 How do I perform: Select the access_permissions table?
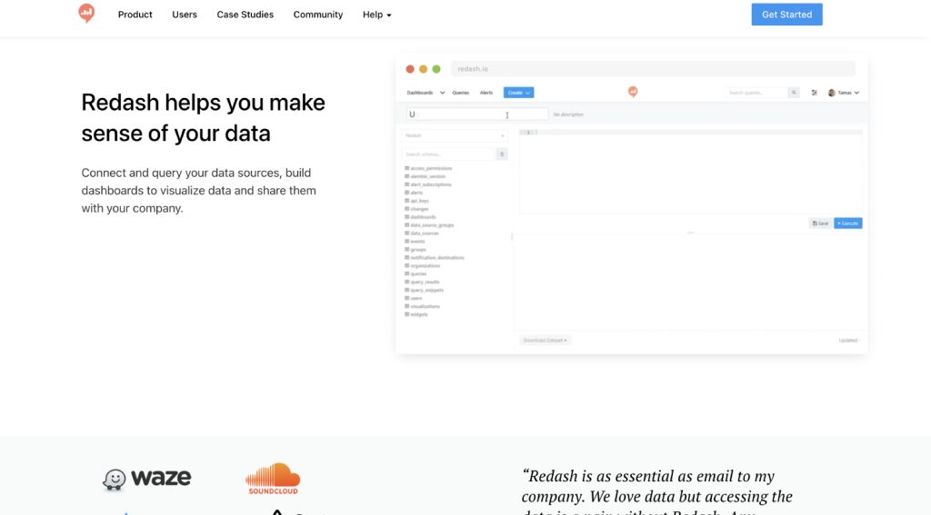(x=428, y=169)
